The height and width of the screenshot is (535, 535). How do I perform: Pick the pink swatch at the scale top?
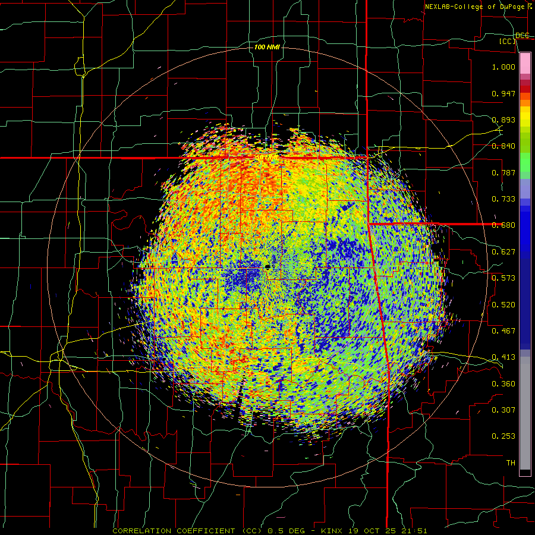(x=525, y=63)
